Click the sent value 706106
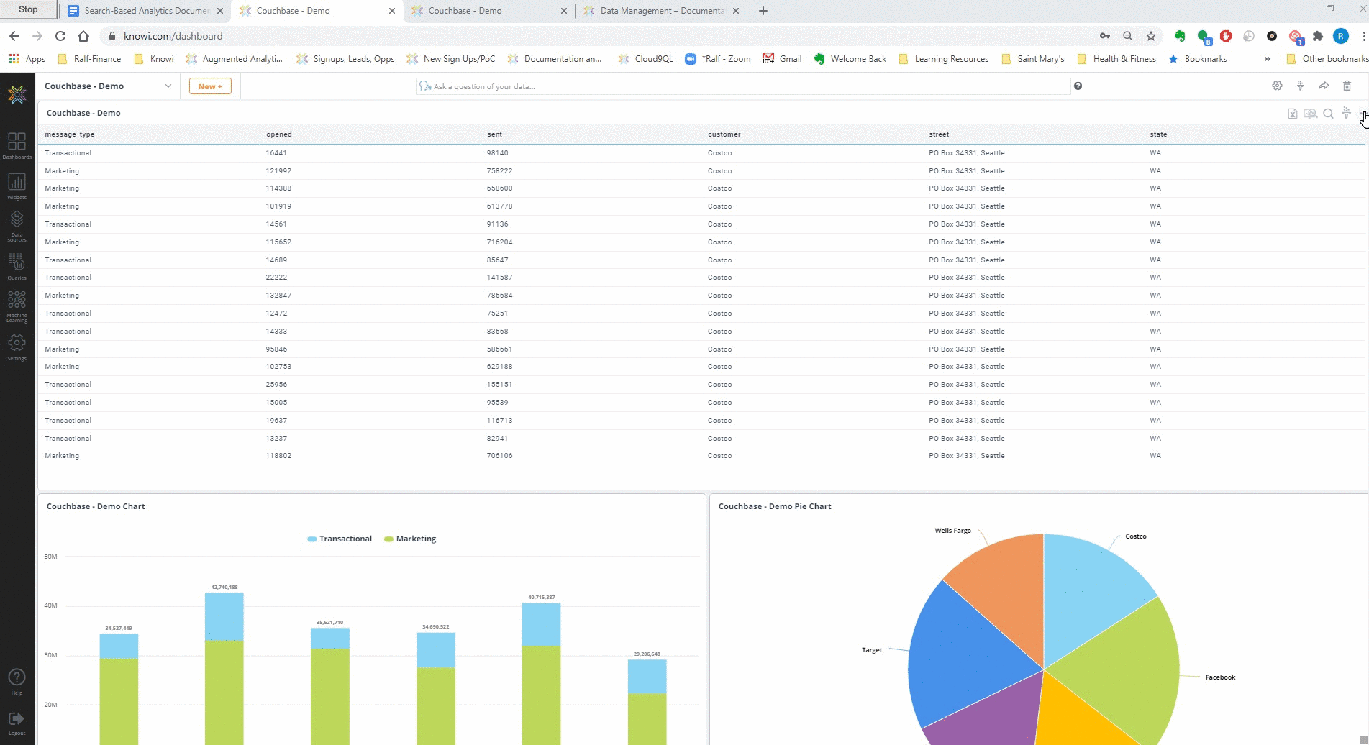 (499, 456)
